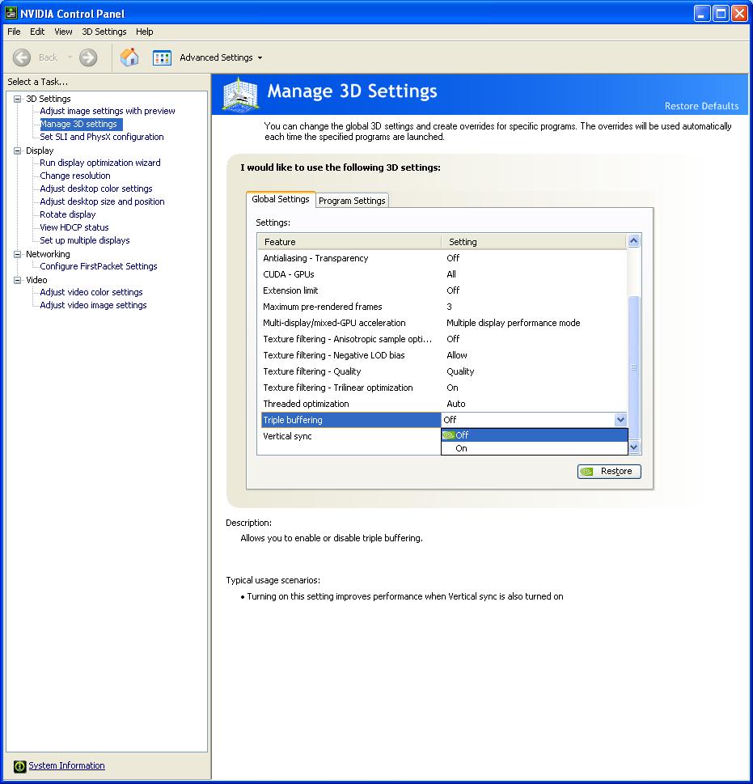Open the Advanced Settings dropdown arrow

(x=260, y=58)
